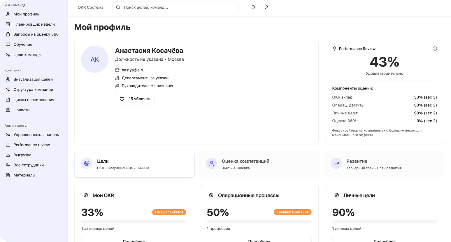
Task: Click the Планировщик недели calendar icon
Action: [x=8, y=24]
